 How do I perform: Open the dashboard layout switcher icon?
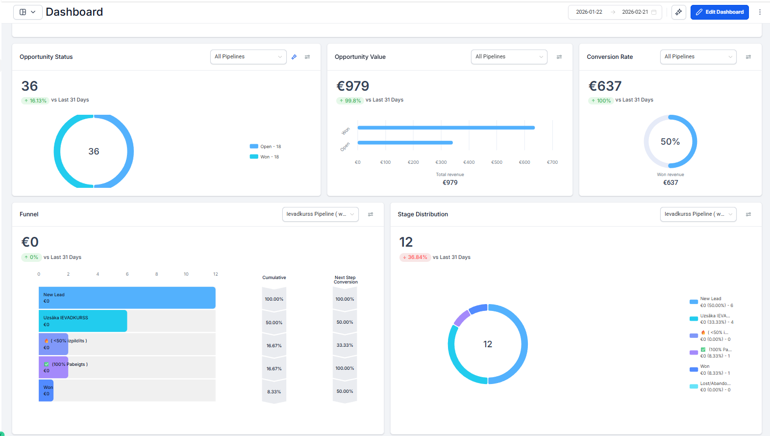(23, 12)
